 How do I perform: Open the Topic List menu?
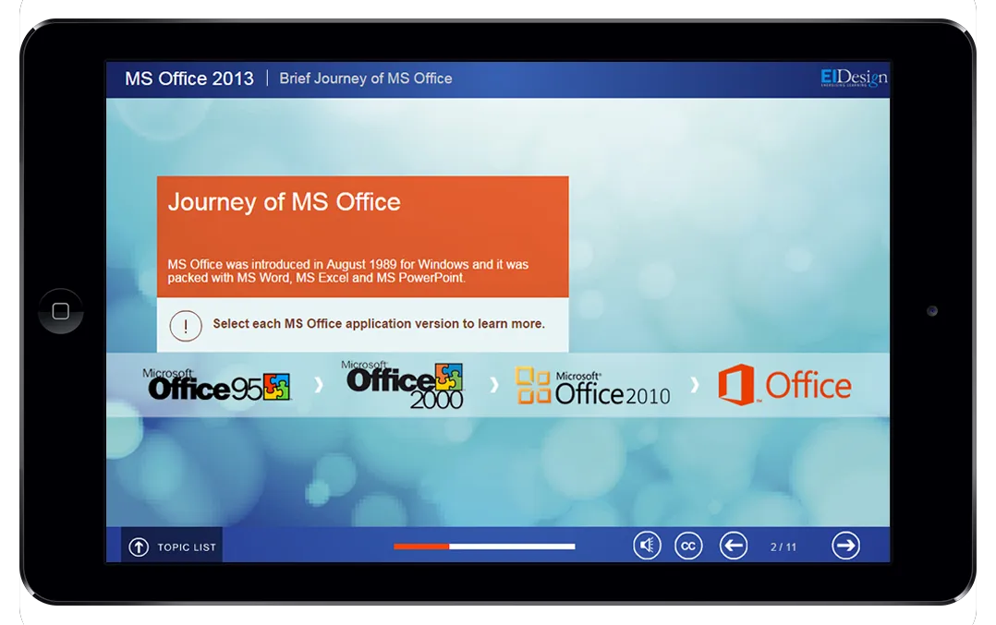point(172,547)
